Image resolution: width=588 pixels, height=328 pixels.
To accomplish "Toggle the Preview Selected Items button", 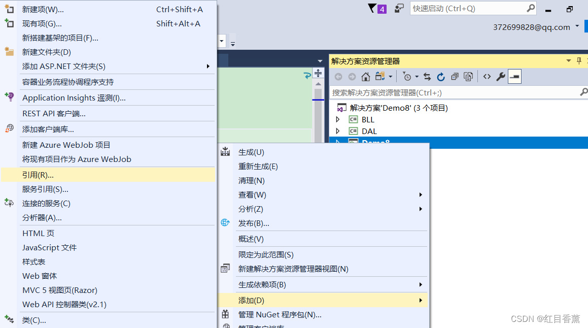I will [x=515, y=76].
